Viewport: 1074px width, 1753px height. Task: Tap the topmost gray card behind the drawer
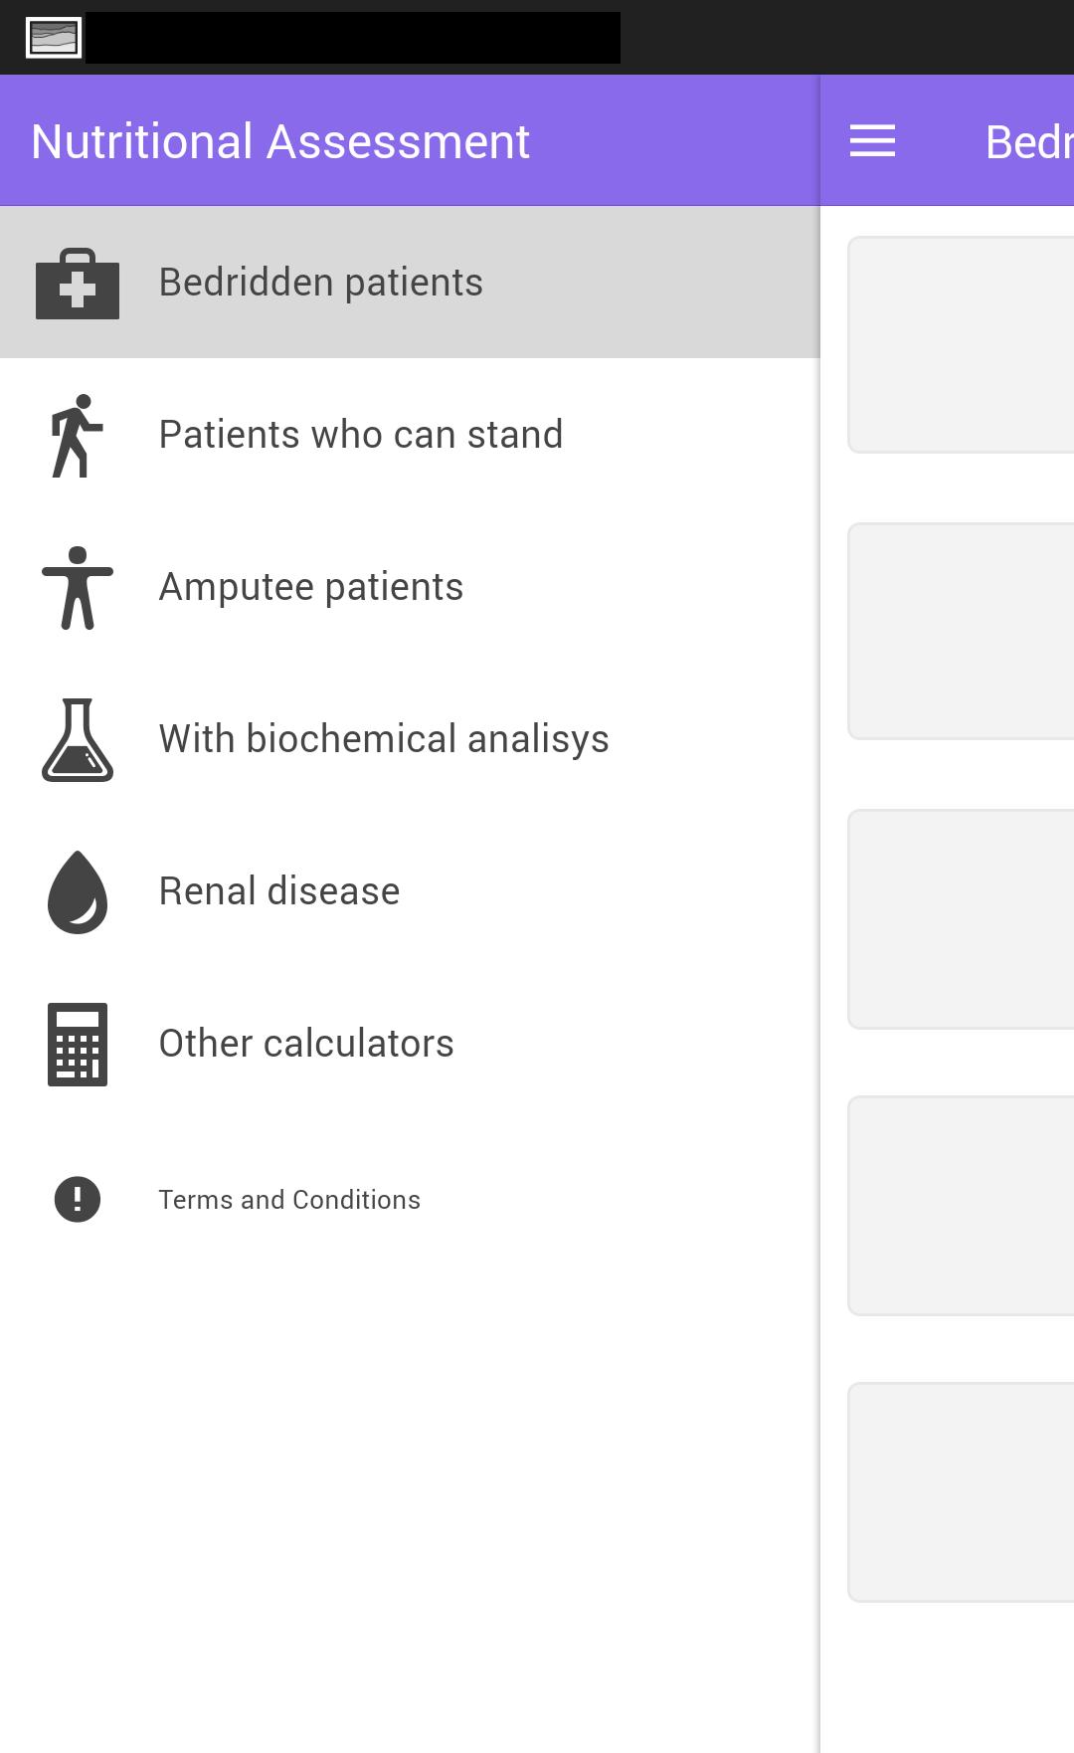[x=961, y=344]
